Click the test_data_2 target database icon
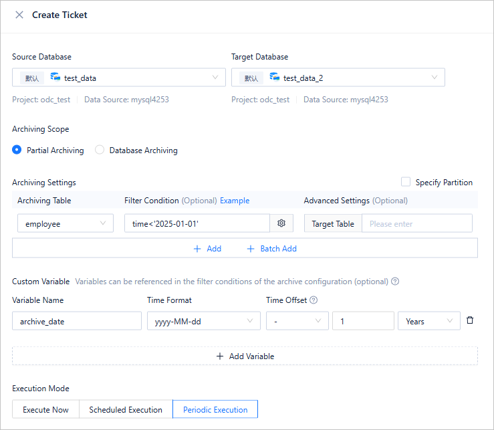This screenshot has width=494, height=430. click(274, 78)
